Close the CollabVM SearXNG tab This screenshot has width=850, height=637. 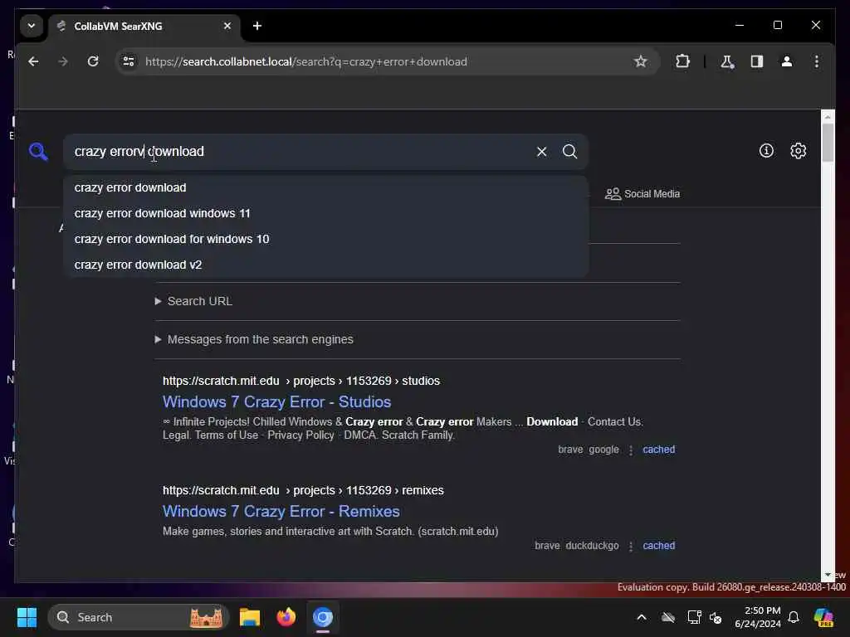[227, 26]
